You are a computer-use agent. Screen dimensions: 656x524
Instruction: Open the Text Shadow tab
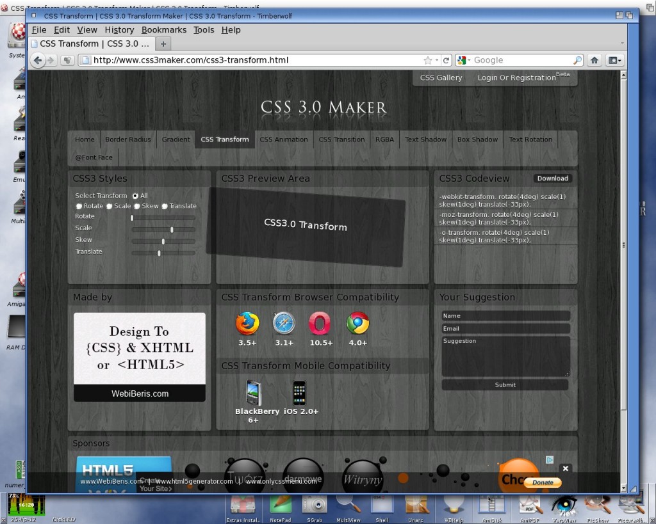(425, 139)
